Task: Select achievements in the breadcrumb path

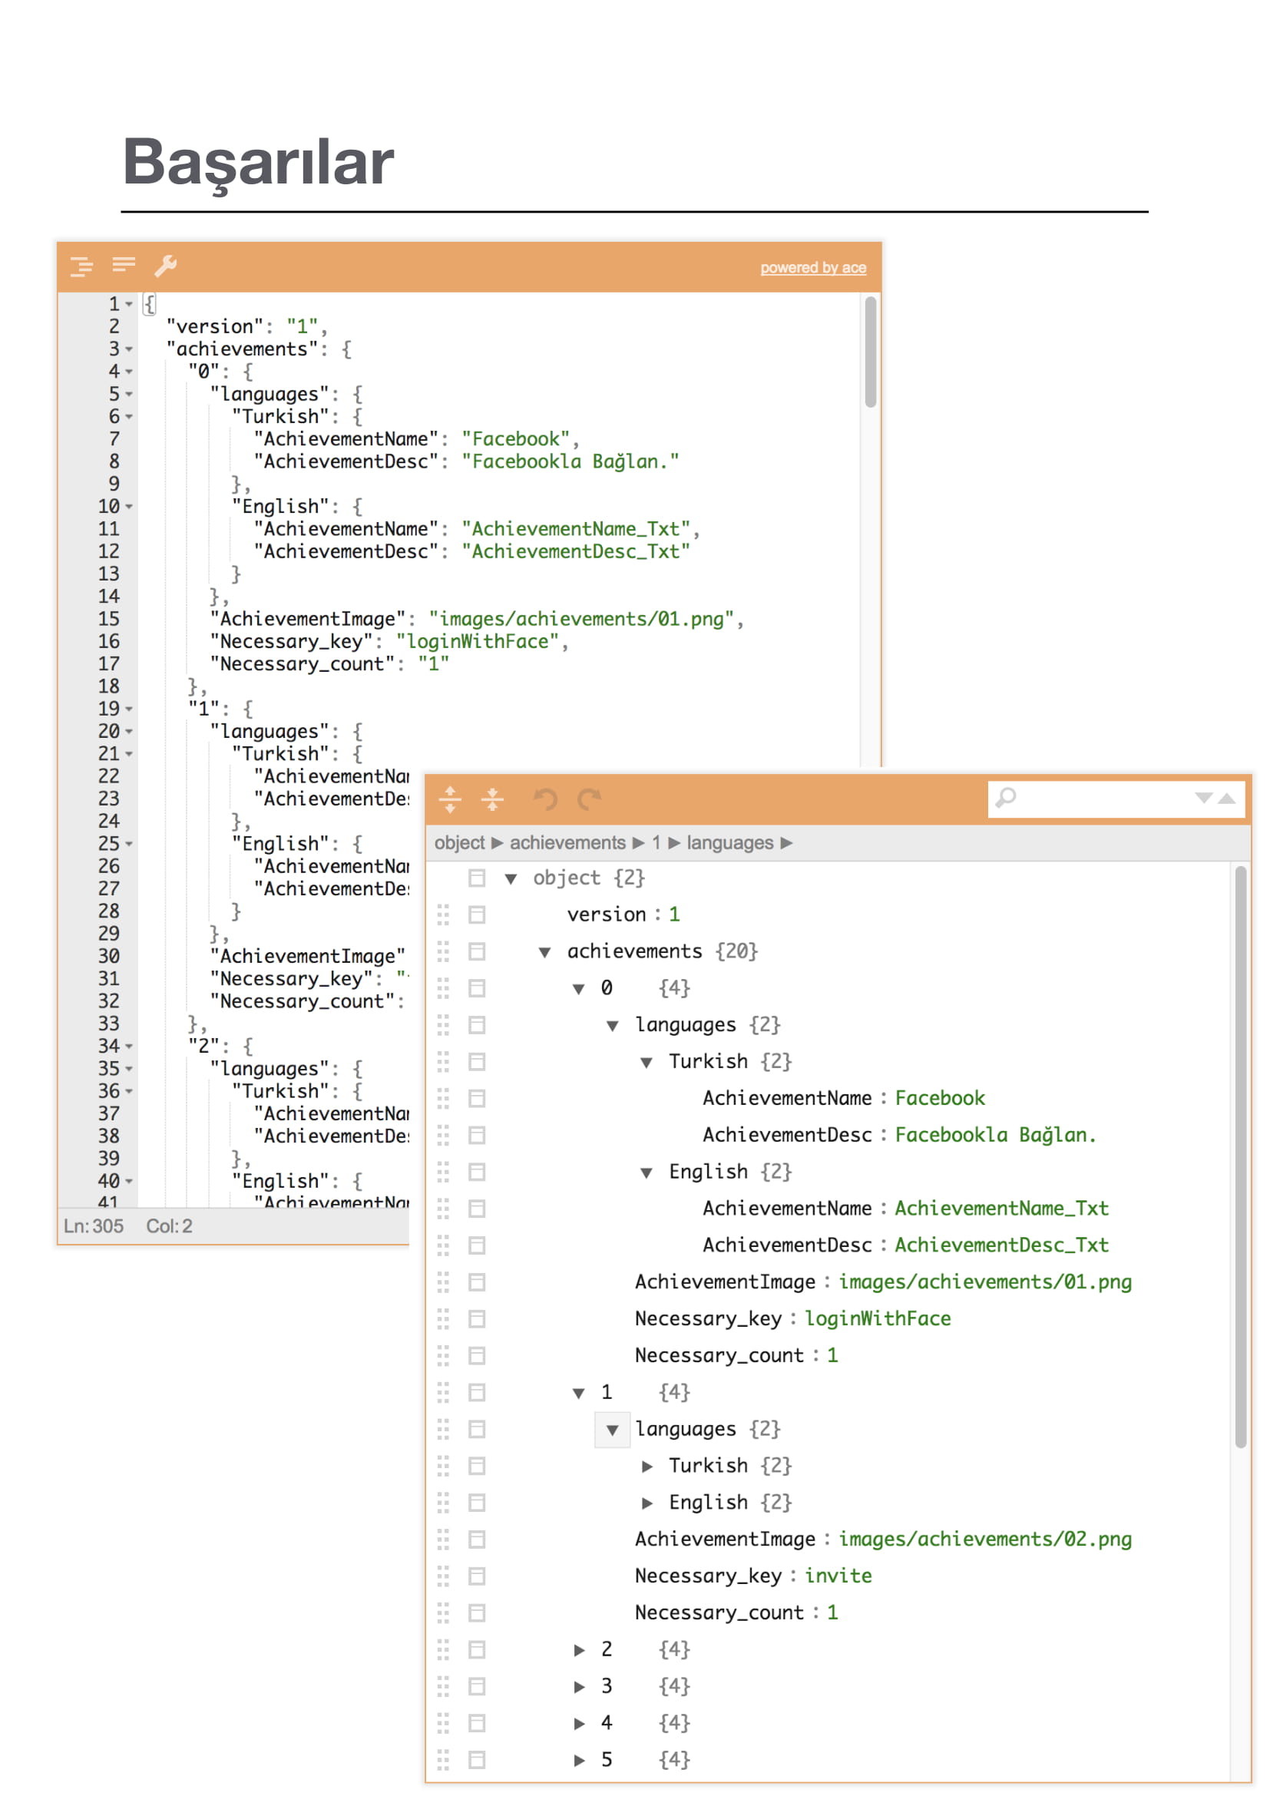Action: coord(567,842)
